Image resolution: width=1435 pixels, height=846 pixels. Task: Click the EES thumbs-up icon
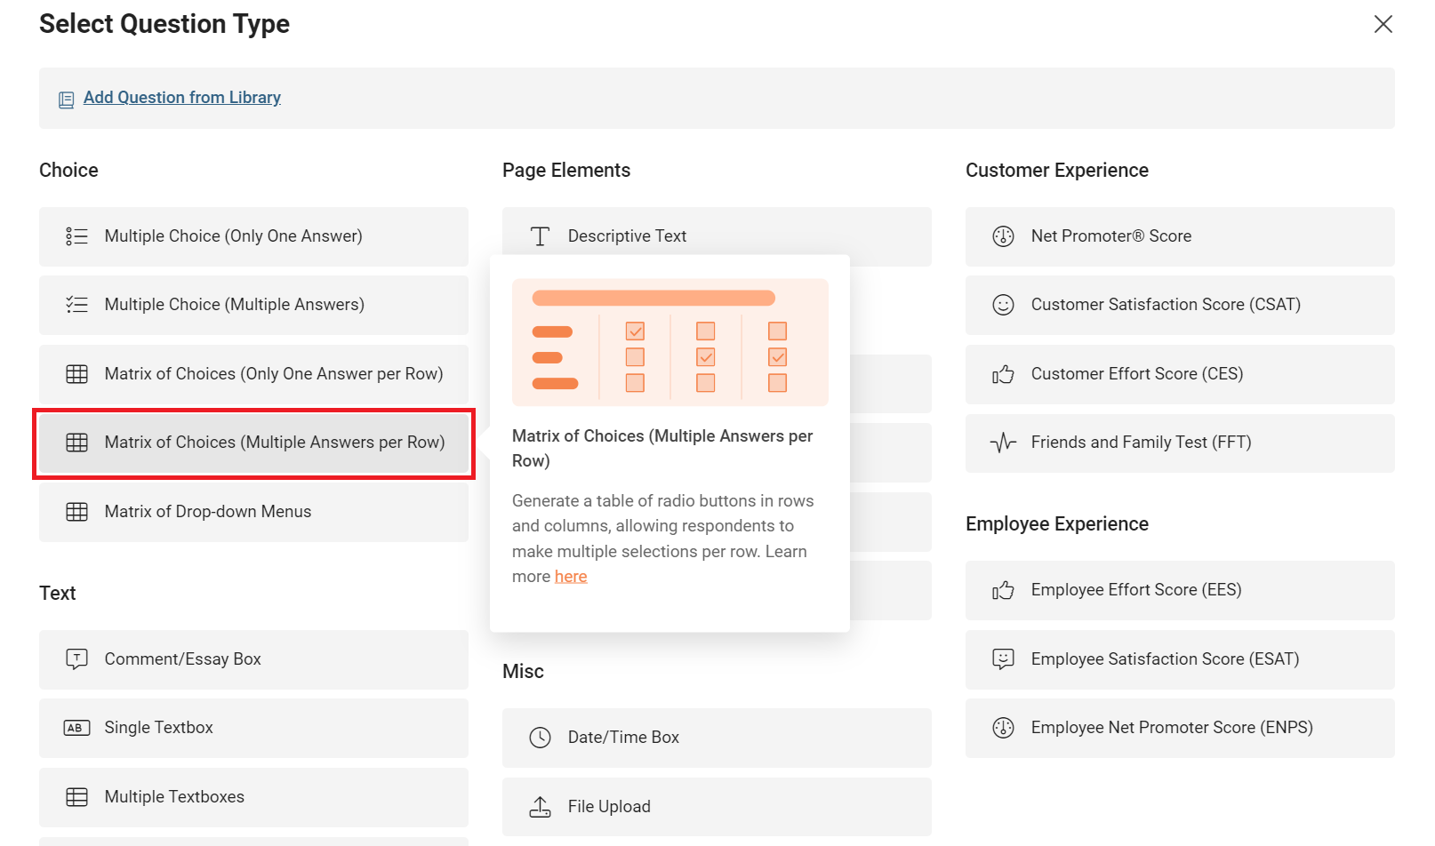(1003, 590)
